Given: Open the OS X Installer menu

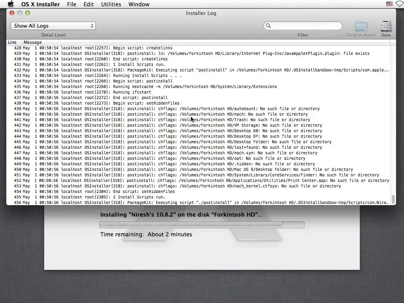Looking at the screenshot, I should point(41,4).
